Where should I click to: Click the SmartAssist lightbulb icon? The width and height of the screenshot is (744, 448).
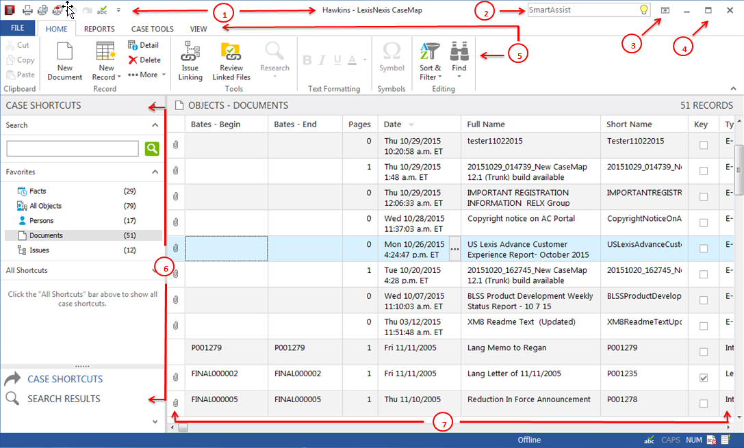pos(644,10)
